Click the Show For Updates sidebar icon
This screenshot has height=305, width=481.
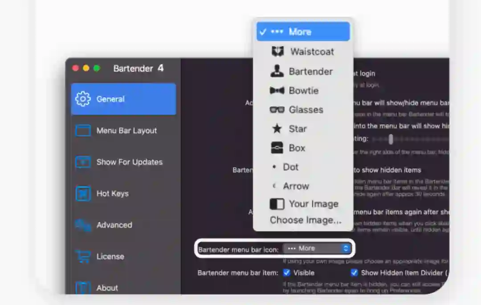83,162
